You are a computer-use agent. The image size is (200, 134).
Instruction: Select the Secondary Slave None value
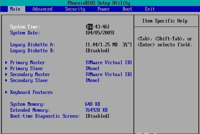[x=92, y=80]
